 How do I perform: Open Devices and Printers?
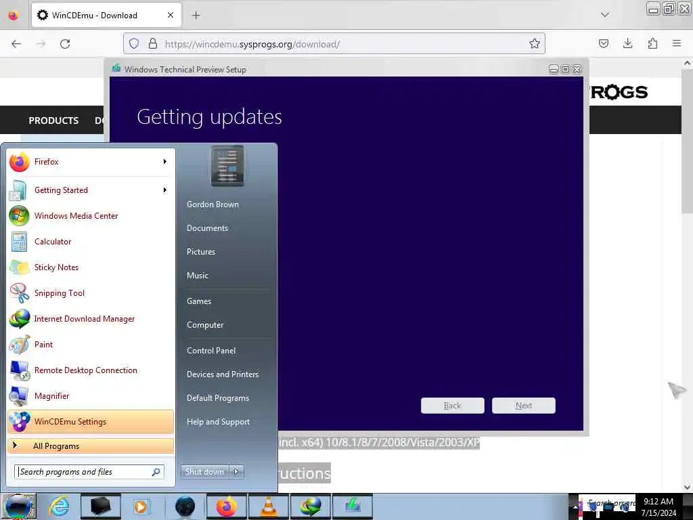(222, 374)
